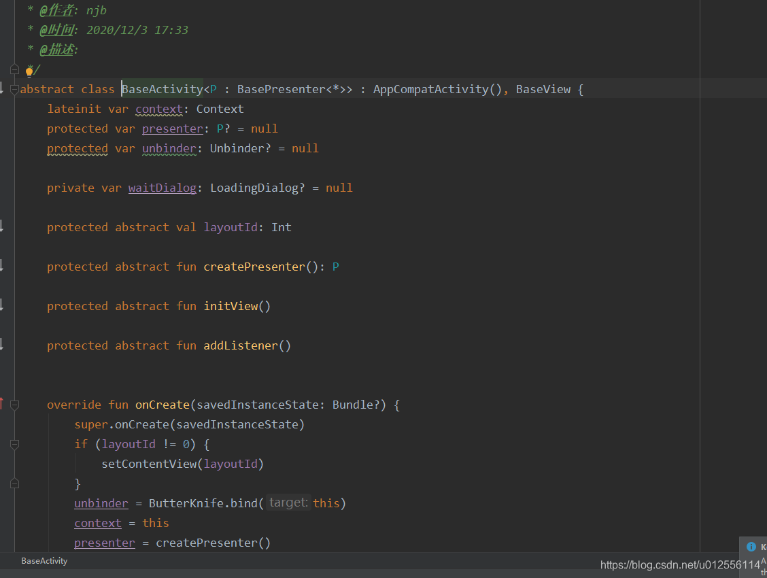Select BaseActivity in the breadcrumb status bar
Image resolution: width=767 pixels, height=578 pixels.
click(x=44, y=561)
